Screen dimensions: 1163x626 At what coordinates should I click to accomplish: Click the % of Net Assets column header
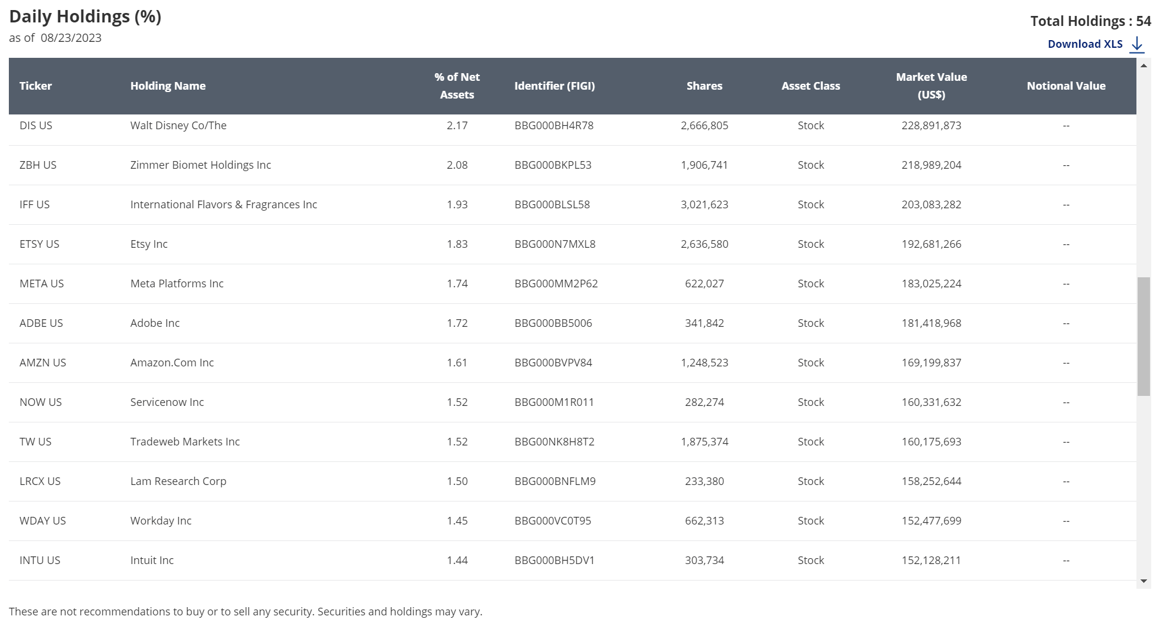coord(457,86)
